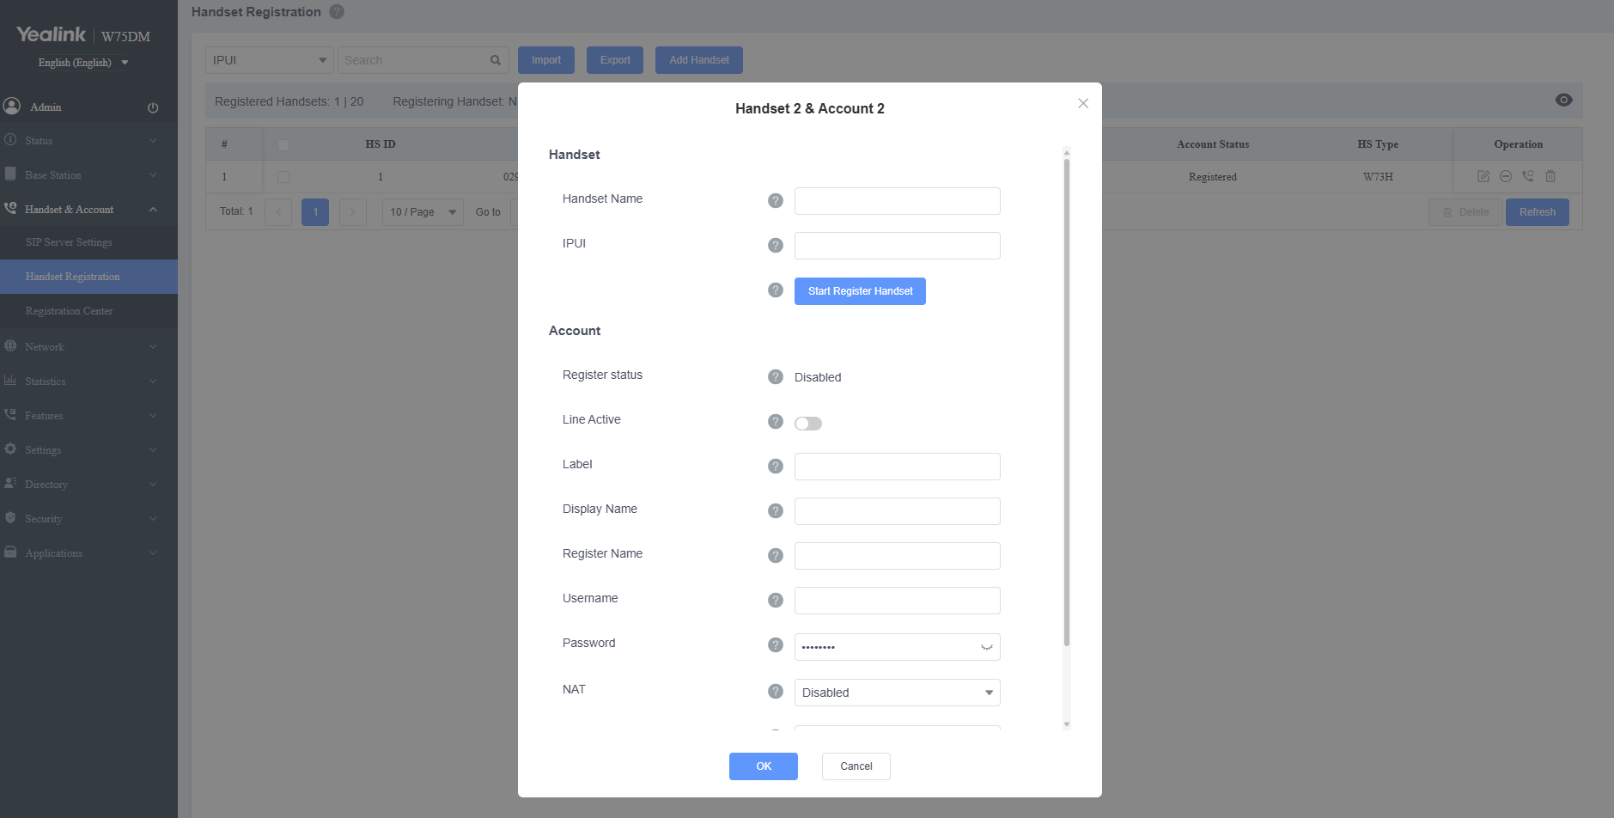1614x818 pixels.
Task: Click inside the Handset Name field
Action: 896,200
